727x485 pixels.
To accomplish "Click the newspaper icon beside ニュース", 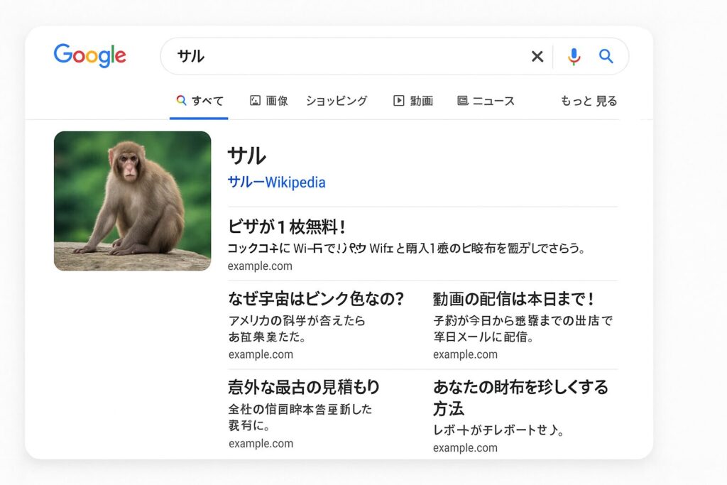I will [463, 101].
